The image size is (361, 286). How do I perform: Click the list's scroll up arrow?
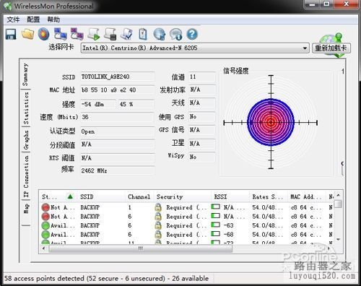338,196
